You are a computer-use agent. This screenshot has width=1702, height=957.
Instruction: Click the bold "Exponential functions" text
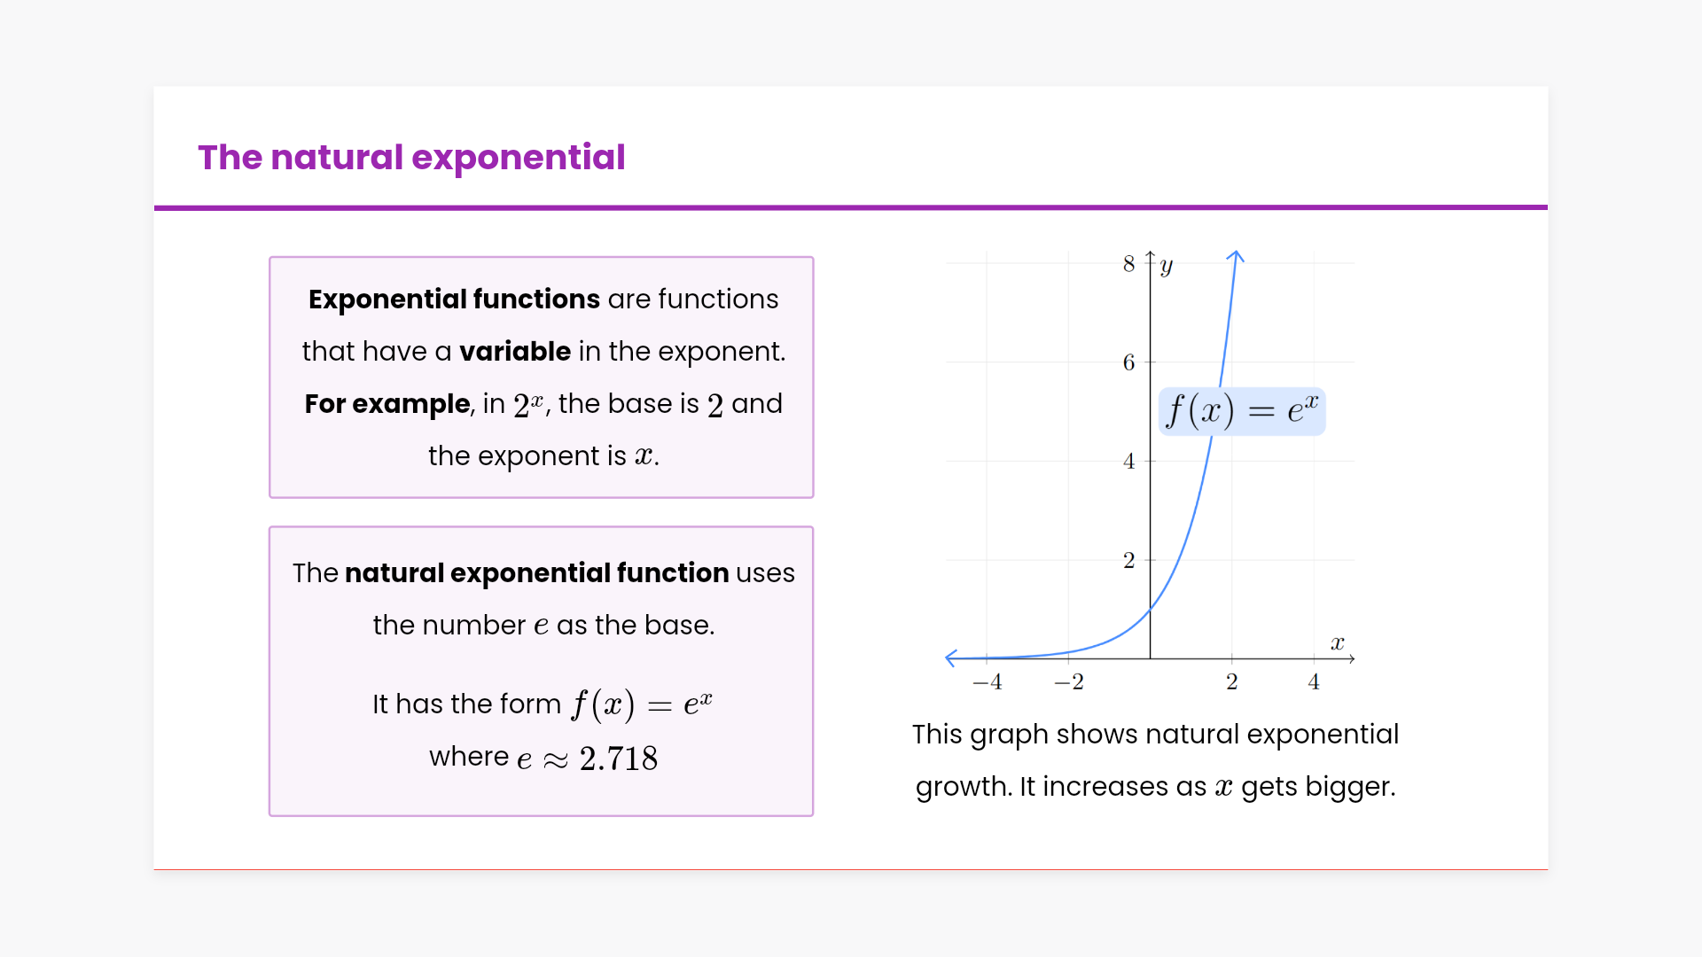click(x=454, y=300)
